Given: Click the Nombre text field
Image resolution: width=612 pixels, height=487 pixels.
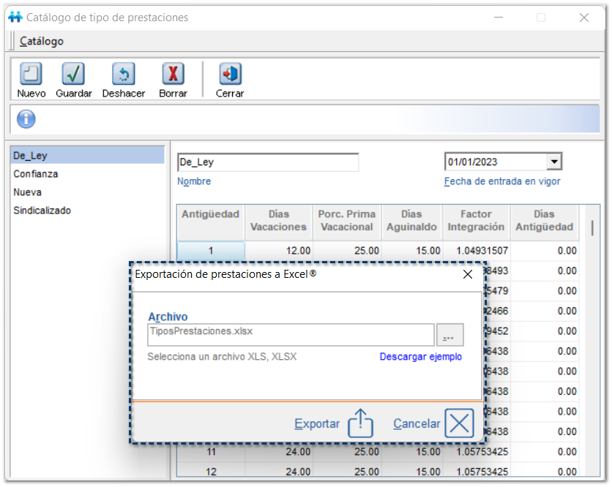Looking at the screenshot, I should [x=268, y=162].
